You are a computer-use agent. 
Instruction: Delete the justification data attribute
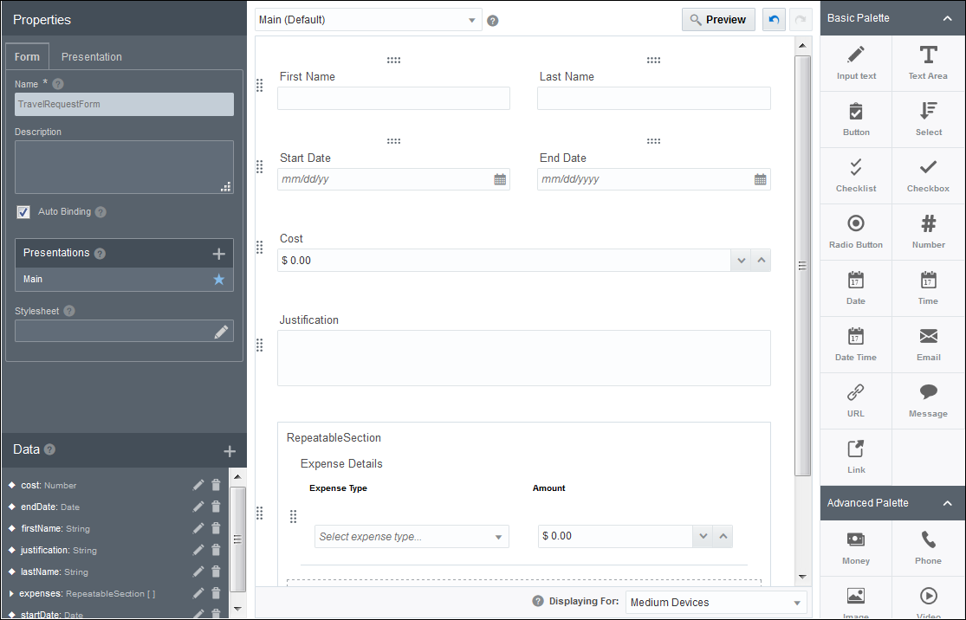[x=216, y=549]
